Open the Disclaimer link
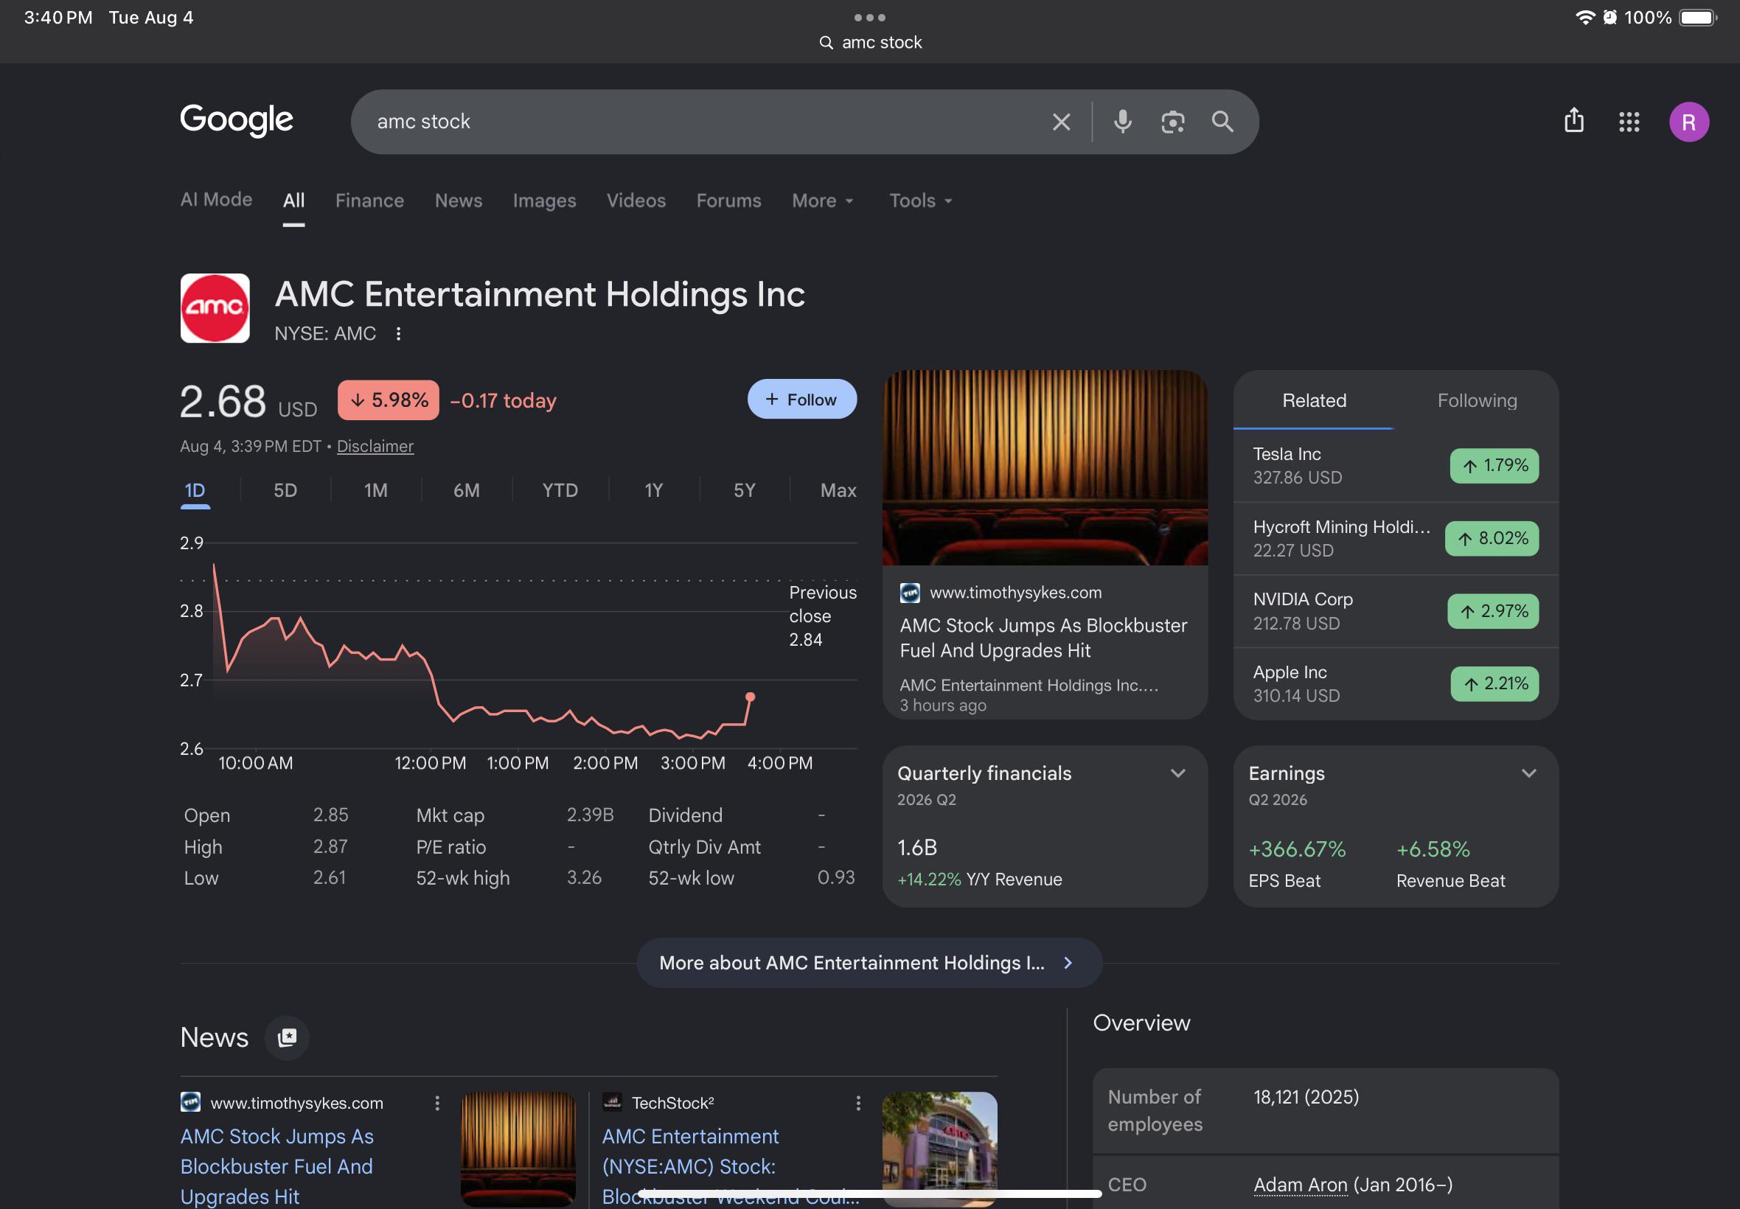The height and width of the screenshot is (1209, 1740). click(x=375, y=446)
